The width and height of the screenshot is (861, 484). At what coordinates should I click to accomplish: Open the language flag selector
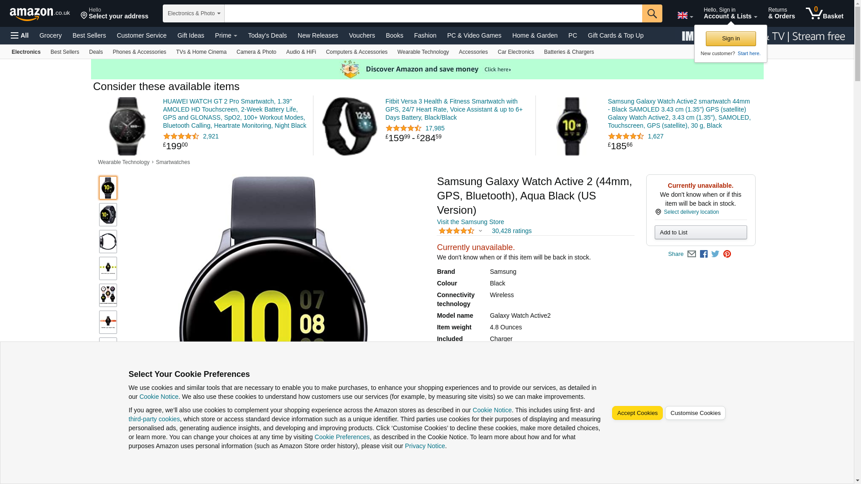(x=685, y=15)
